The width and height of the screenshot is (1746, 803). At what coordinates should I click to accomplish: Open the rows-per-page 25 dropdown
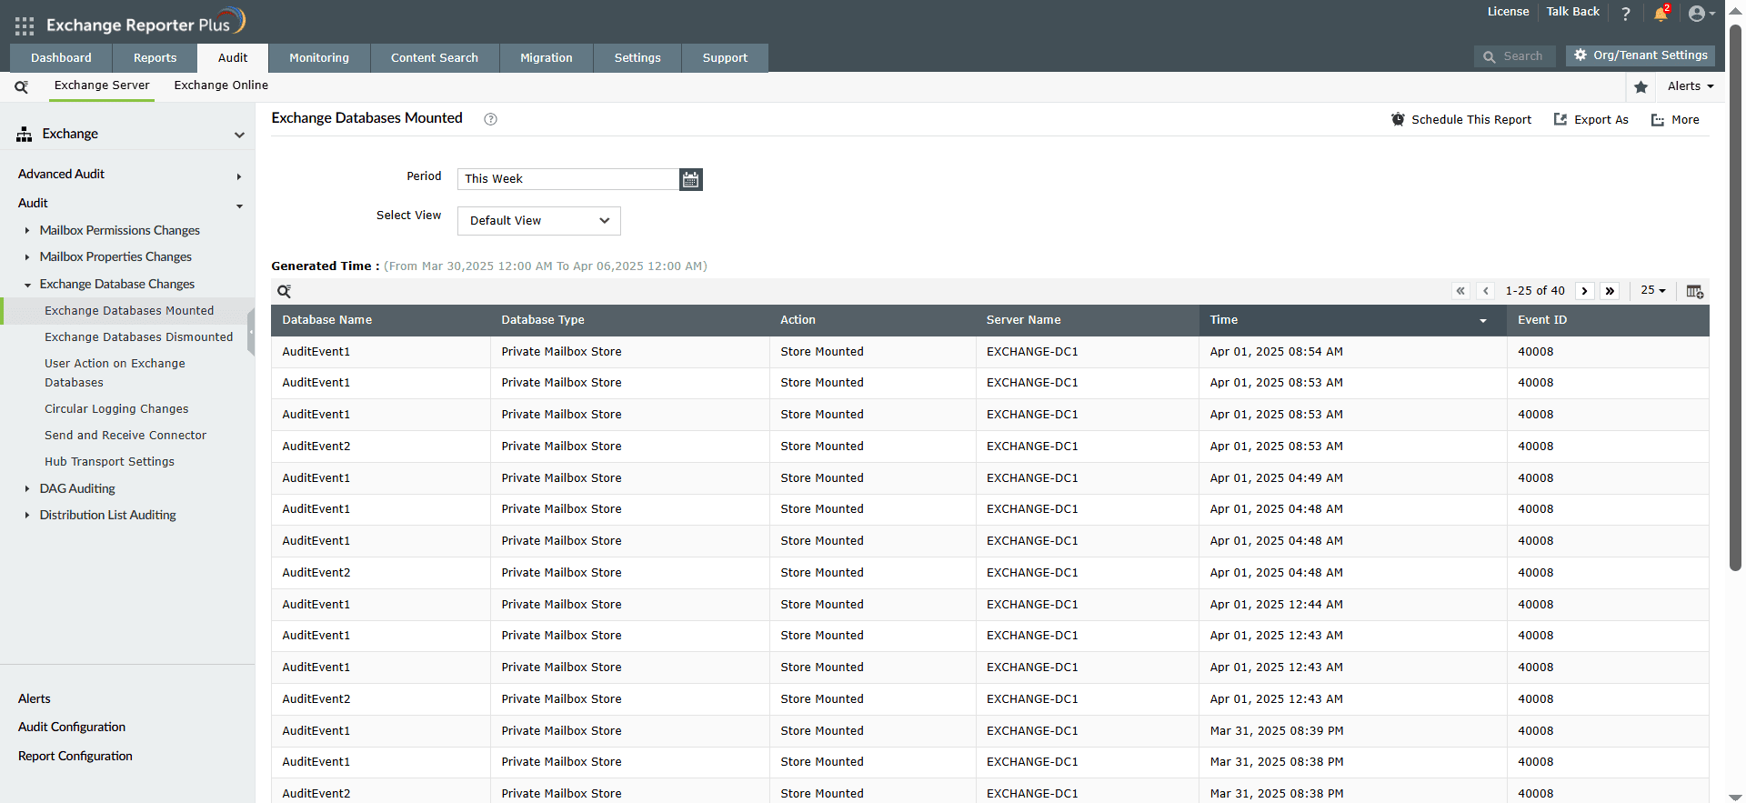[x=1653, y=291]
